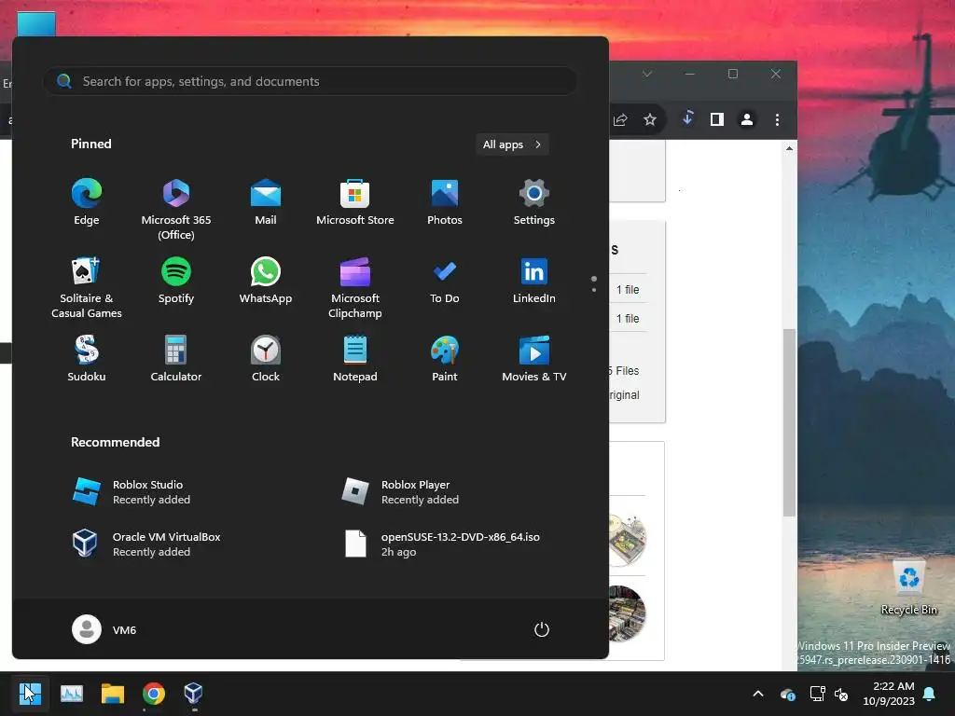This screenshot has width=955, height=716.
Task: Show hidden tray icons chevron
Action: (x=758, y=694)
